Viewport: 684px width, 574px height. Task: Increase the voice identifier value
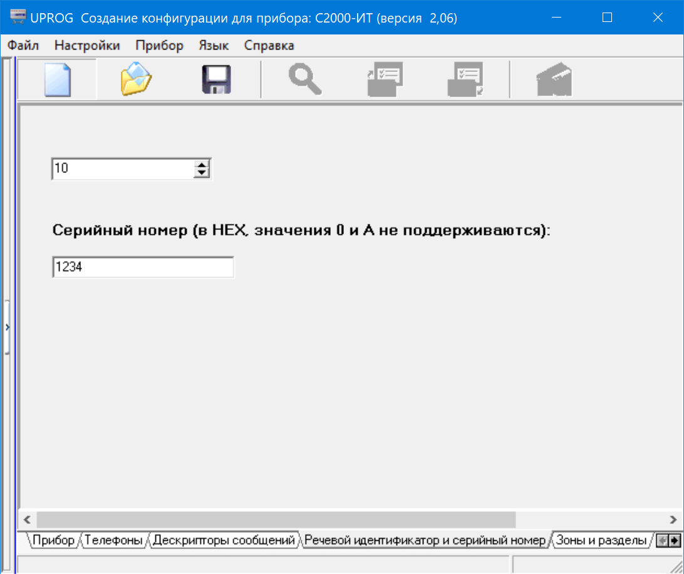pyautogui.click(x=202, y=165)
